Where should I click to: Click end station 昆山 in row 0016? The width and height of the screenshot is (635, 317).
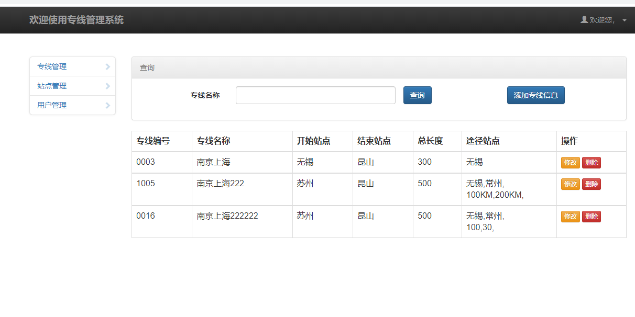(366, 216)
